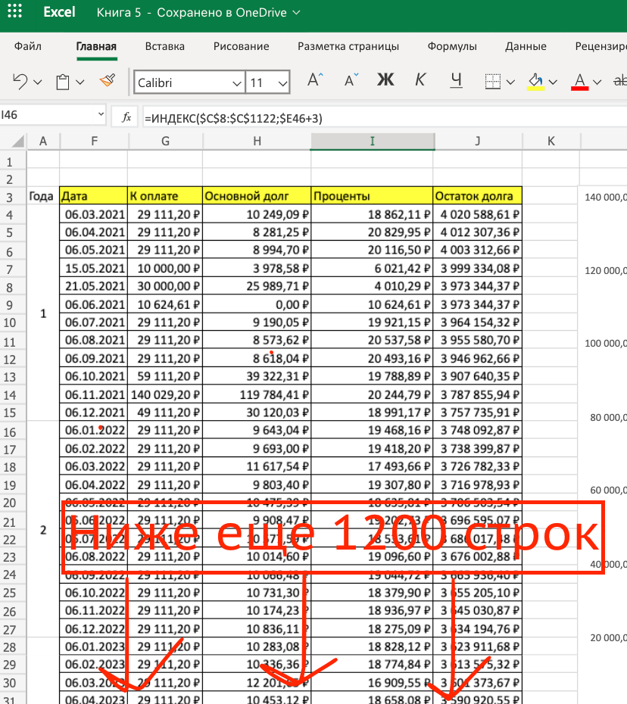Open the Calibri font dropdown
Image resolution: width=627 pixels, height=704 pixels.
[235, 81]
